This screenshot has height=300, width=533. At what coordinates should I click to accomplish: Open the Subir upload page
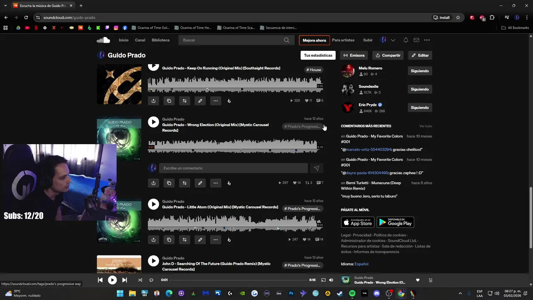[x=368, y=40]
